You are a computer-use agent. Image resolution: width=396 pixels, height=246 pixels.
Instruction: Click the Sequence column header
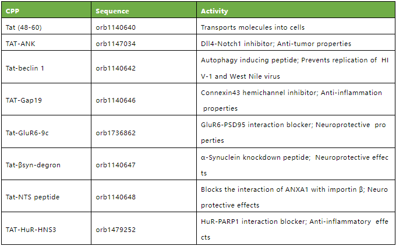click(112, 11)
